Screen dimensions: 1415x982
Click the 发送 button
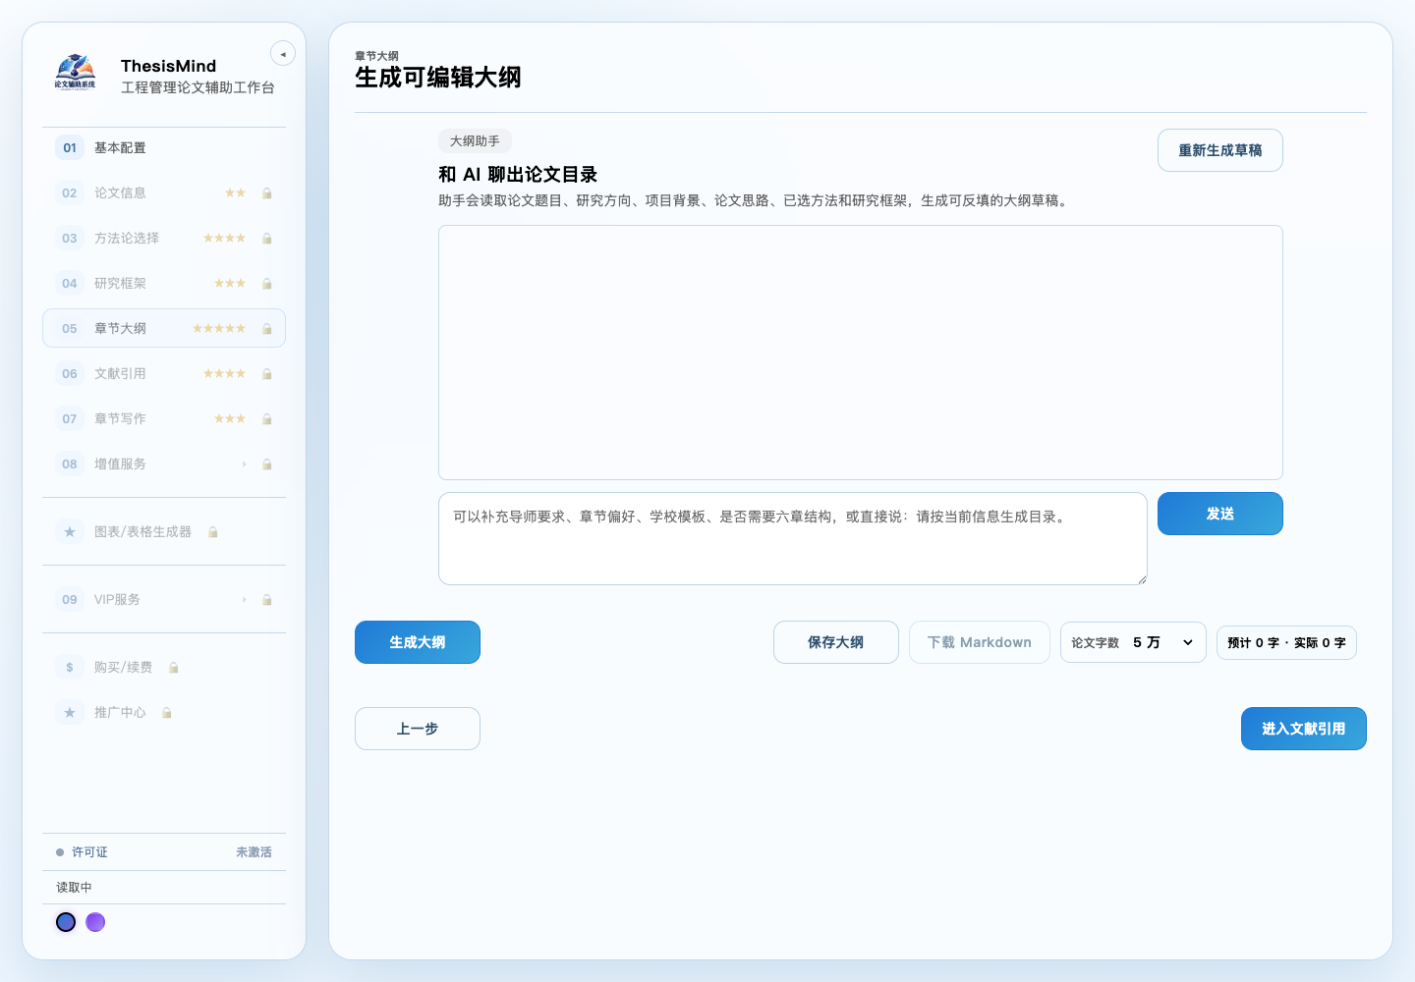tap(1220, 514)
